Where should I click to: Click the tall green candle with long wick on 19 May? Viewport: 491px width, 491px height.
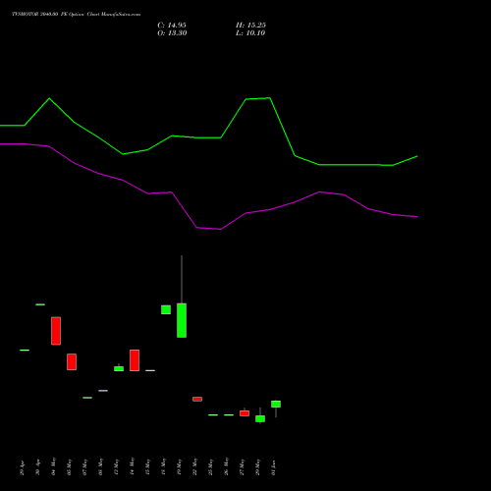pyautogui.click(x=182, y=320)
